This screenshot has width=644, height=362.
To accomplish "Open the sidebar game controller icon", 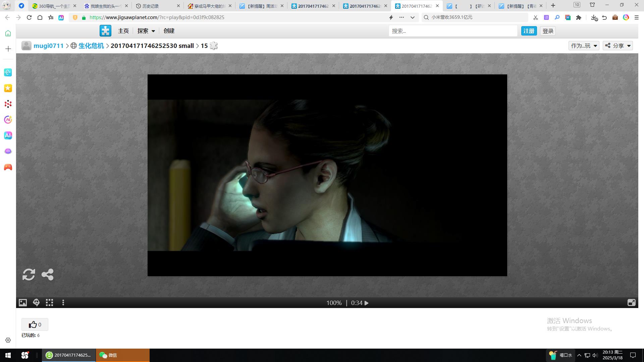I will 8,167.
